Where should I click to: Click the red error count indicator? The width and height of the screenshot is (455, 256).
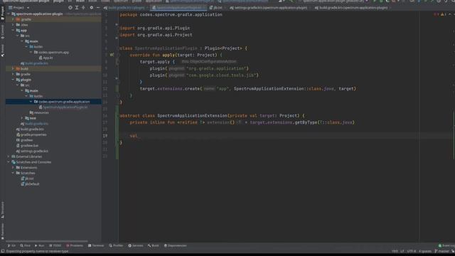(x=436, y=14)
